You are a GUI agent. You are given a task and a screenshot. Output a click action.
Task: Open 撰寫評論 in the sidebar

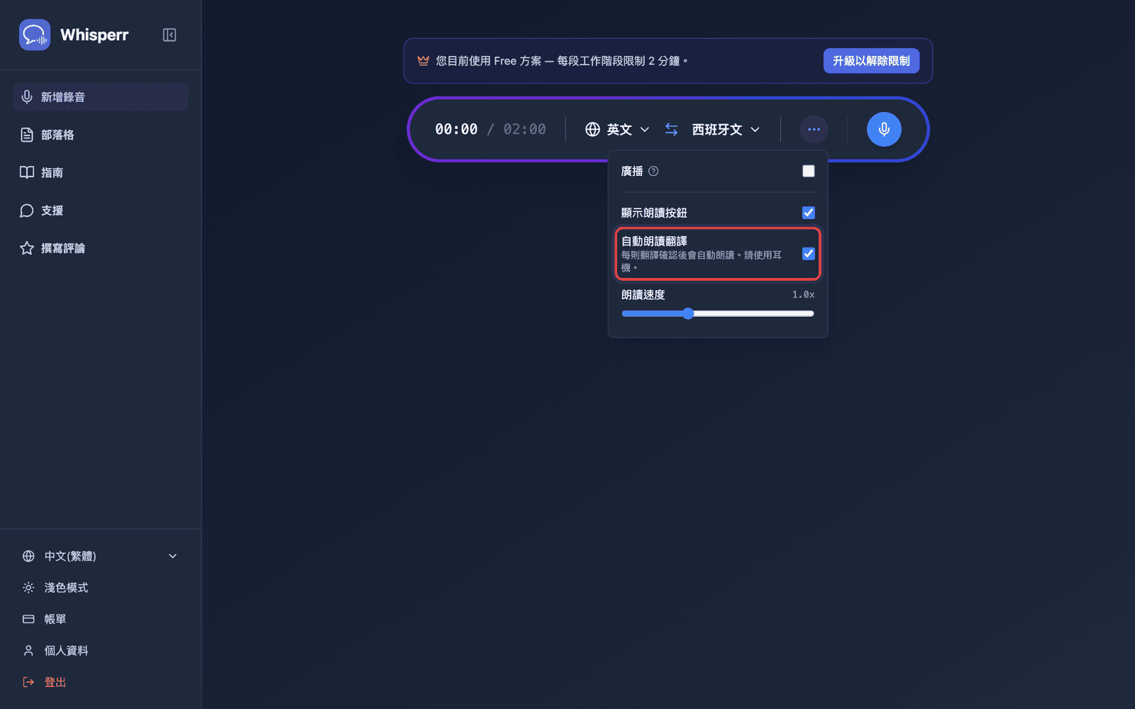pos(100,248)
